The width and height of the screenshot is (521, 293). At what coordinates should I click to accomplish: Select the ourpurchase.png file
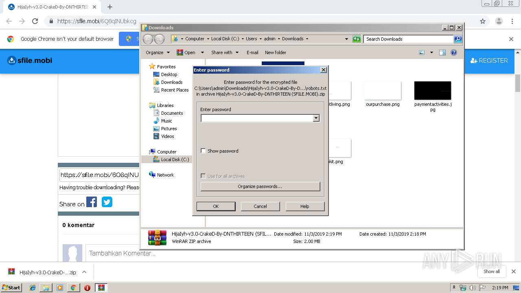click(383, 94)
